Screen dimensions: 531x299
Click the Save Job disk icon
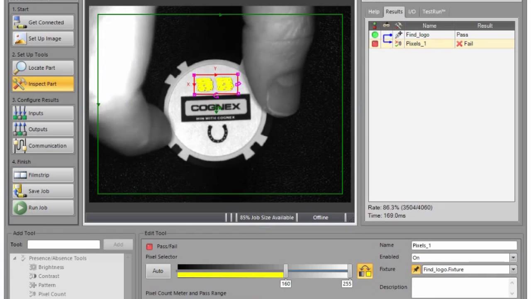19,191
